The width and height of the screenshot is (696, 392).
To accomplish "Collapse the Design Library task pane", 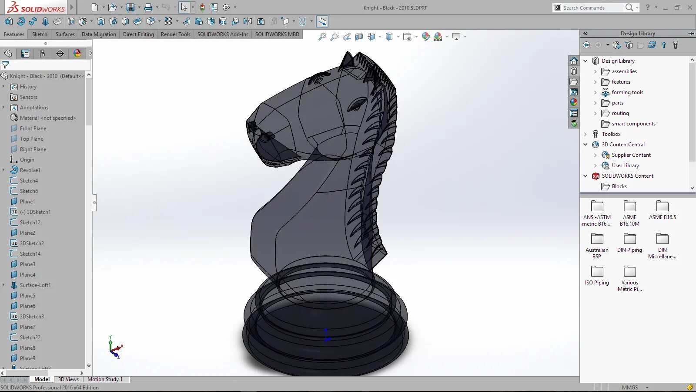I will (x=586, y=34).
